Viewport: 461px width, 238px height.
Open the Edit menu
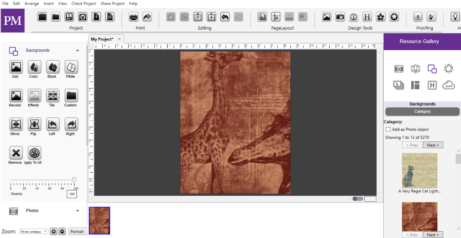click(16, 3)
